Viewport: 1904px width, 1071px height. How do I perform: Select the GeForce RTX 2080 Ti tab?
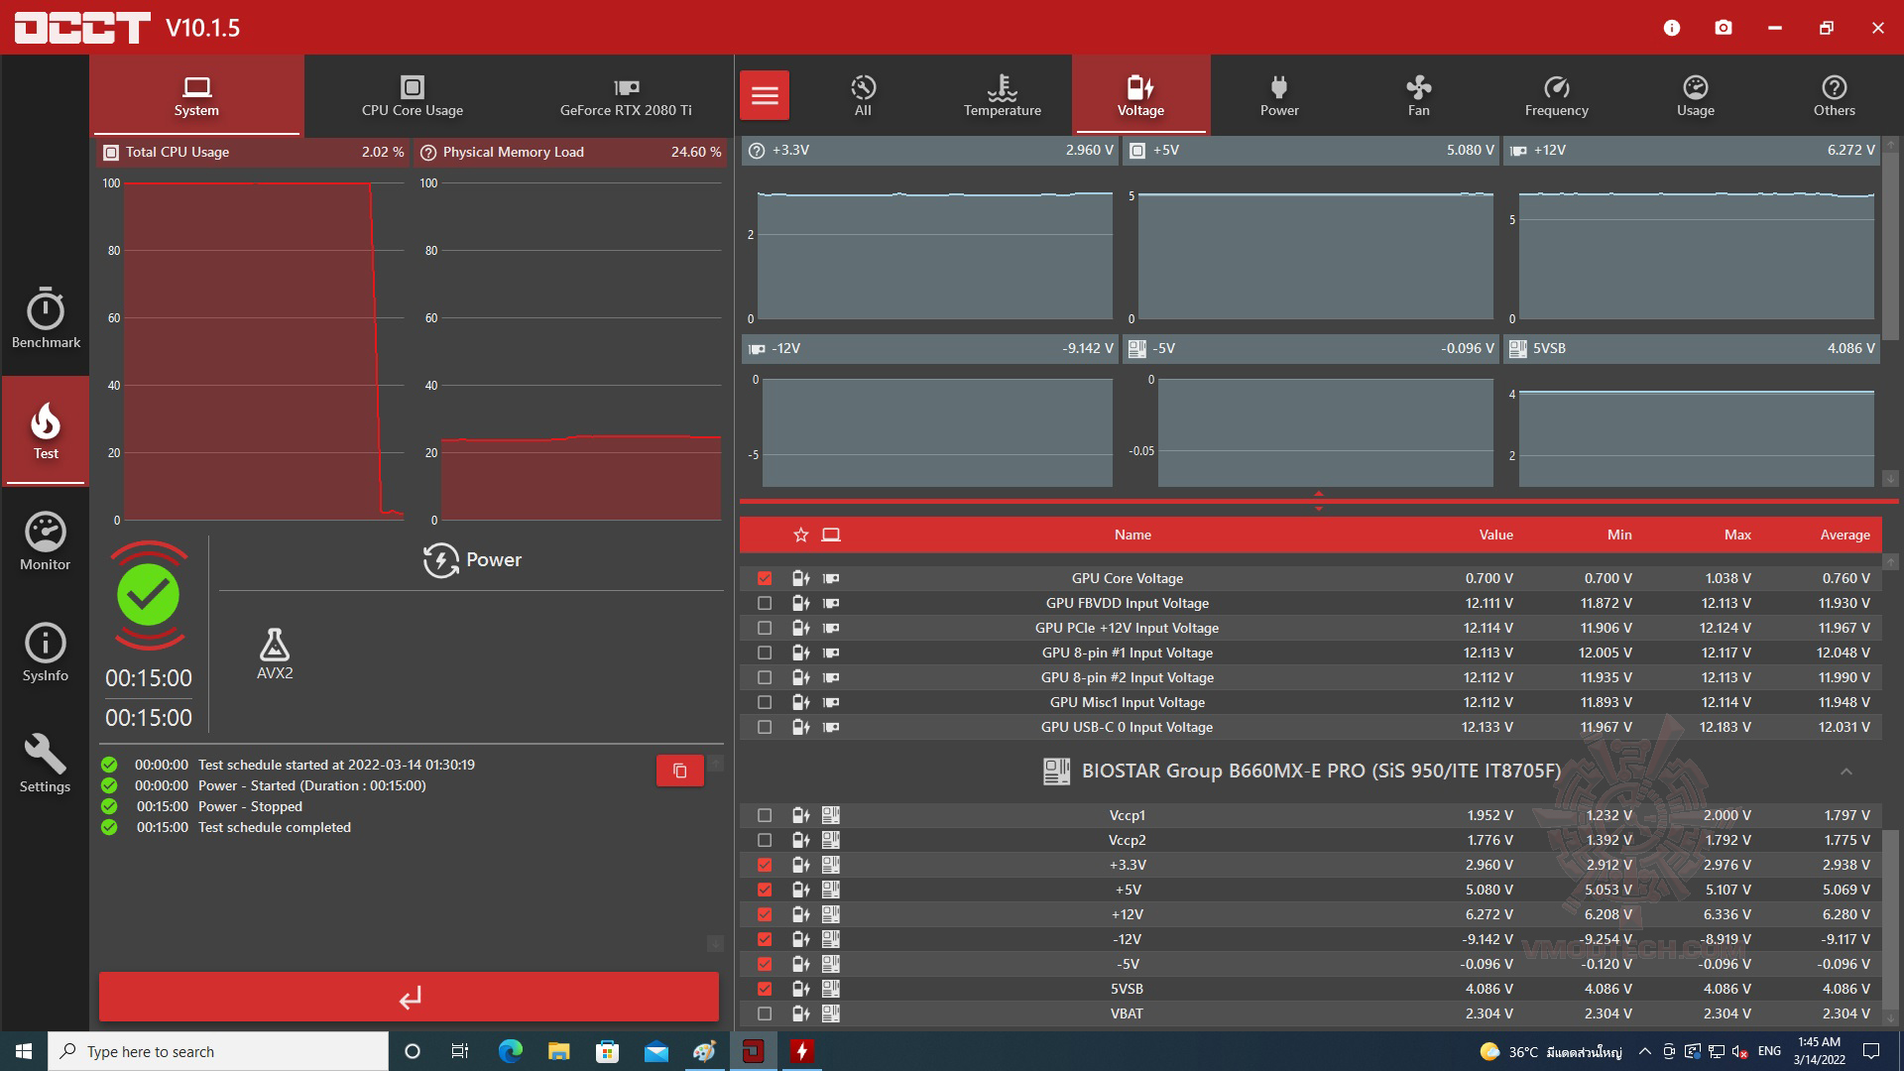[x=626, y=95]
